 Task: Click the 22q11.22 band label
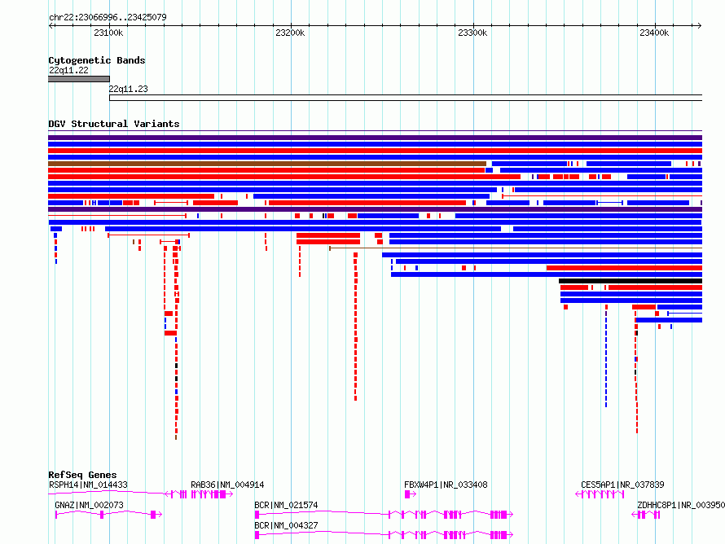[68, 70]
